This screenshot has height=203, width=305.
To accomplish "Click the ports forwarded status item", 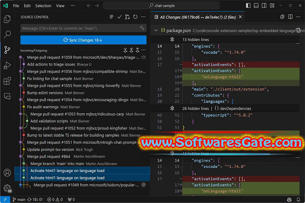I will coord(71,200).
